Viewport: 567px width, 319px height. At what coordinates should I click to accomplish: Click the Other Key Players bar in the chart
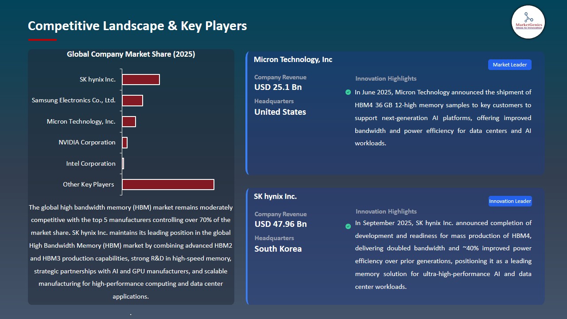[x=167, y=184]
